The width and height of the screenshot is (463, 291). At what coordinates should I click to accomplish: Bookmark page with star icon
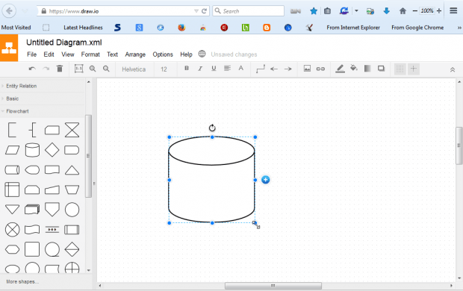314,11
